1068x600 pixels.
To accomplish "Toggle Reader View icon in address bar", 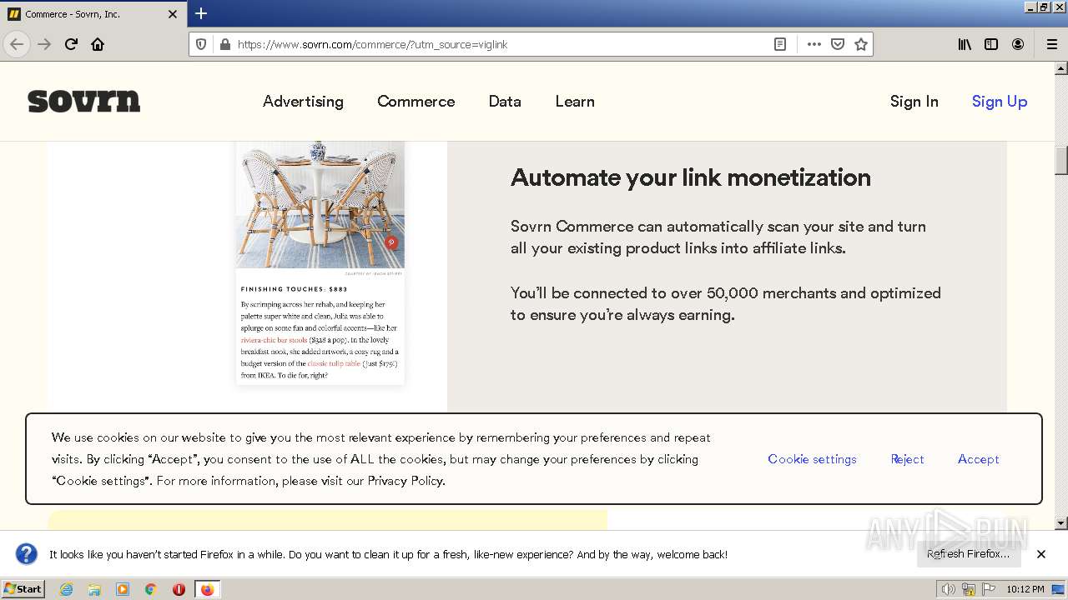I will (x=780, y=44).
